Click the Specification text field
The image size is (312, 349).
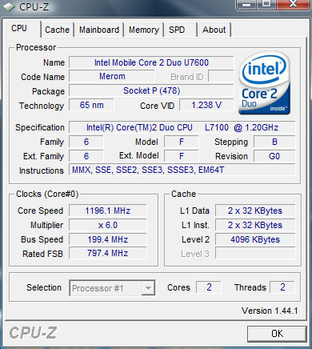click(x=182, y=127)
